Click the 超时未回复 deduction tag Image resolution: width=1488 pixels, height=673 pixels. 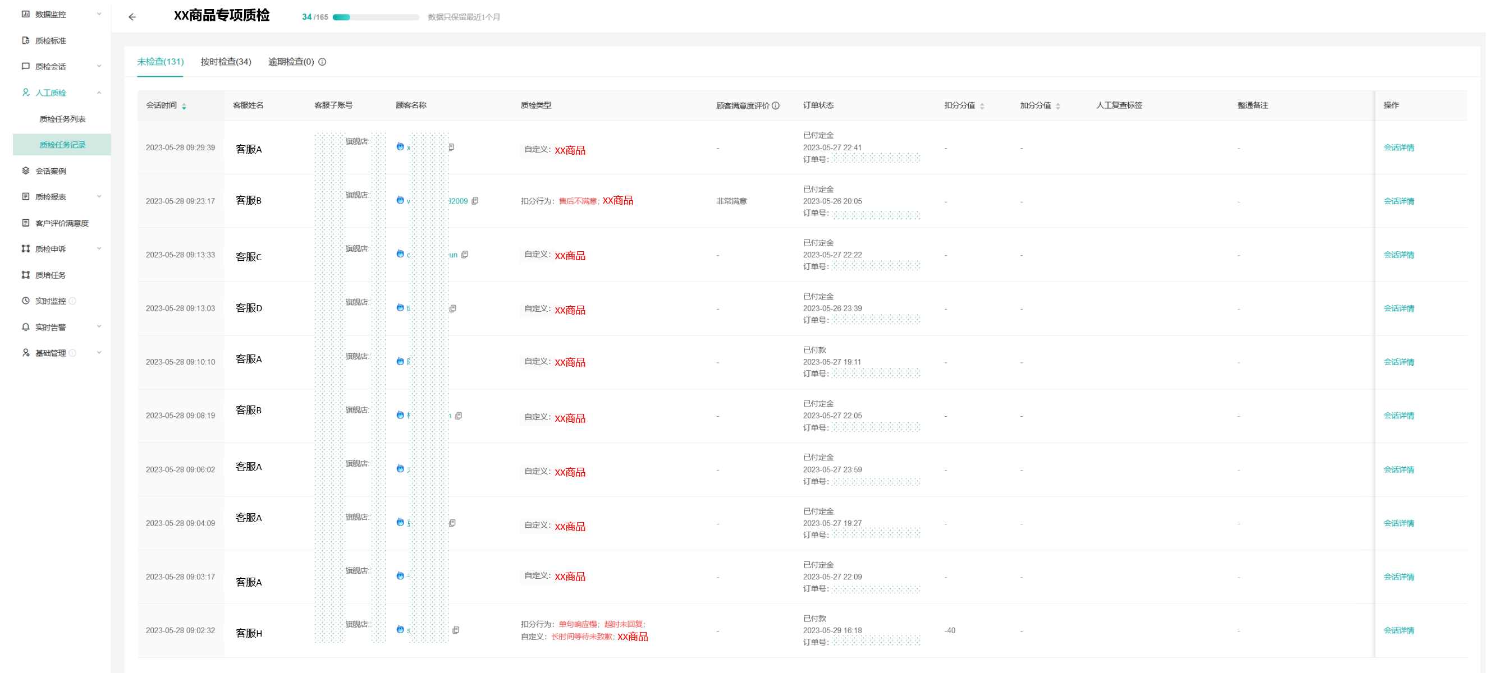(x=623, y=624)
